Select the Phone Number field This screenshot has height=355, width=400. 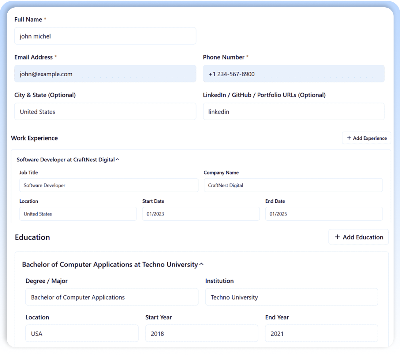pos(293,74)
